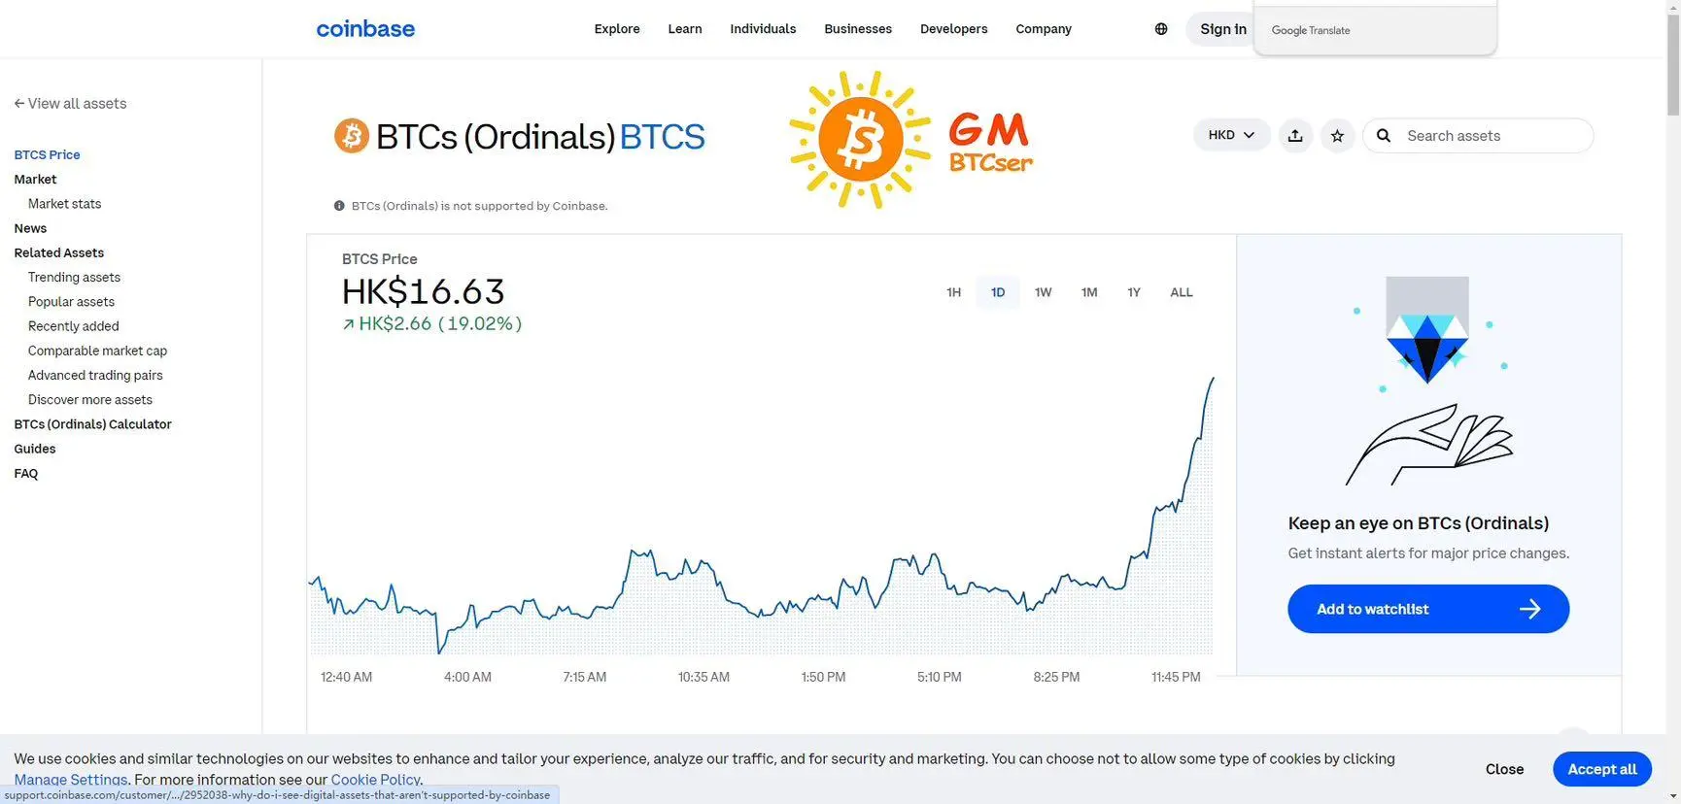Image resolution: width=1681 pixels, height=804 pixels.
Task: Select the 1H chart range
Action: 953,292
